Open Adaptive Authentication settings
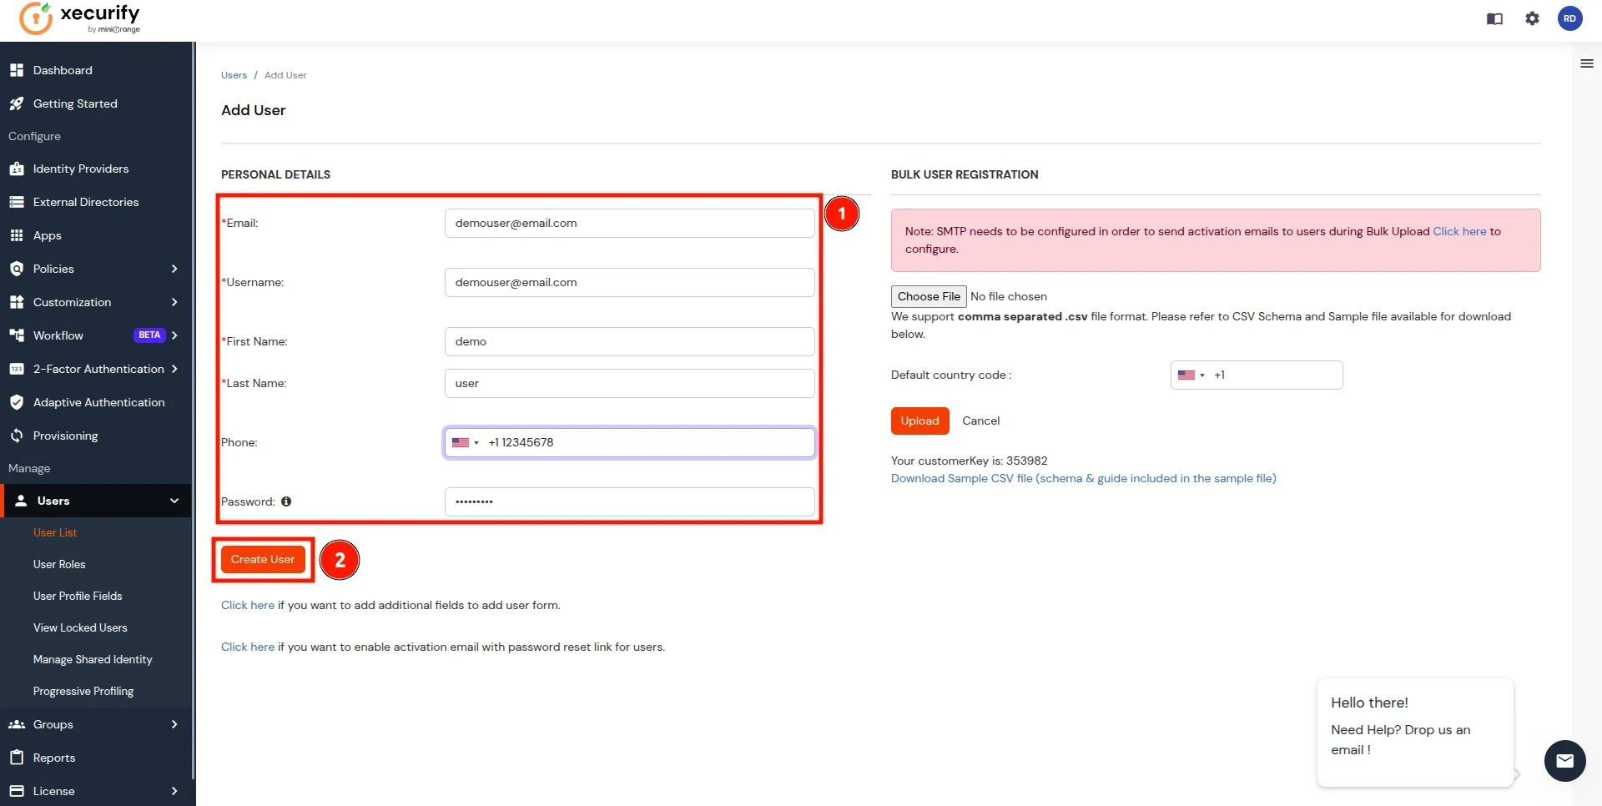The width and height of the screenshot is (1602, 806). (x=99, y=402)
